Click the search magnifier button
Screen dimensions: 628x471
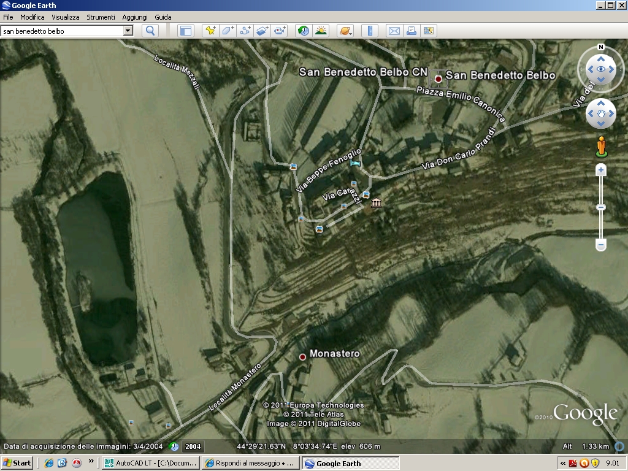tap(150, 31)
